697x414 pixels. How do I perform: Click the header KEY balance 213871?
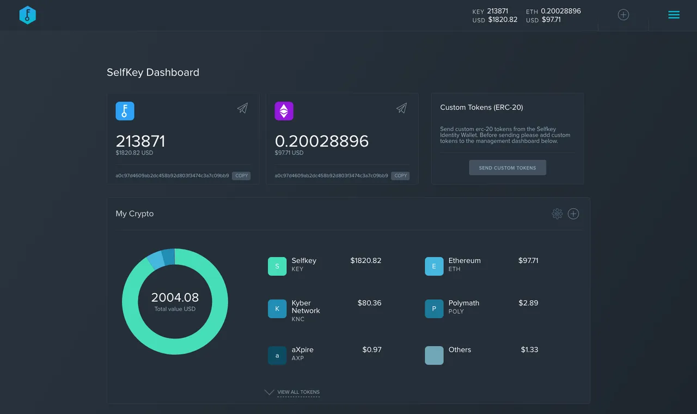[498, 11]
